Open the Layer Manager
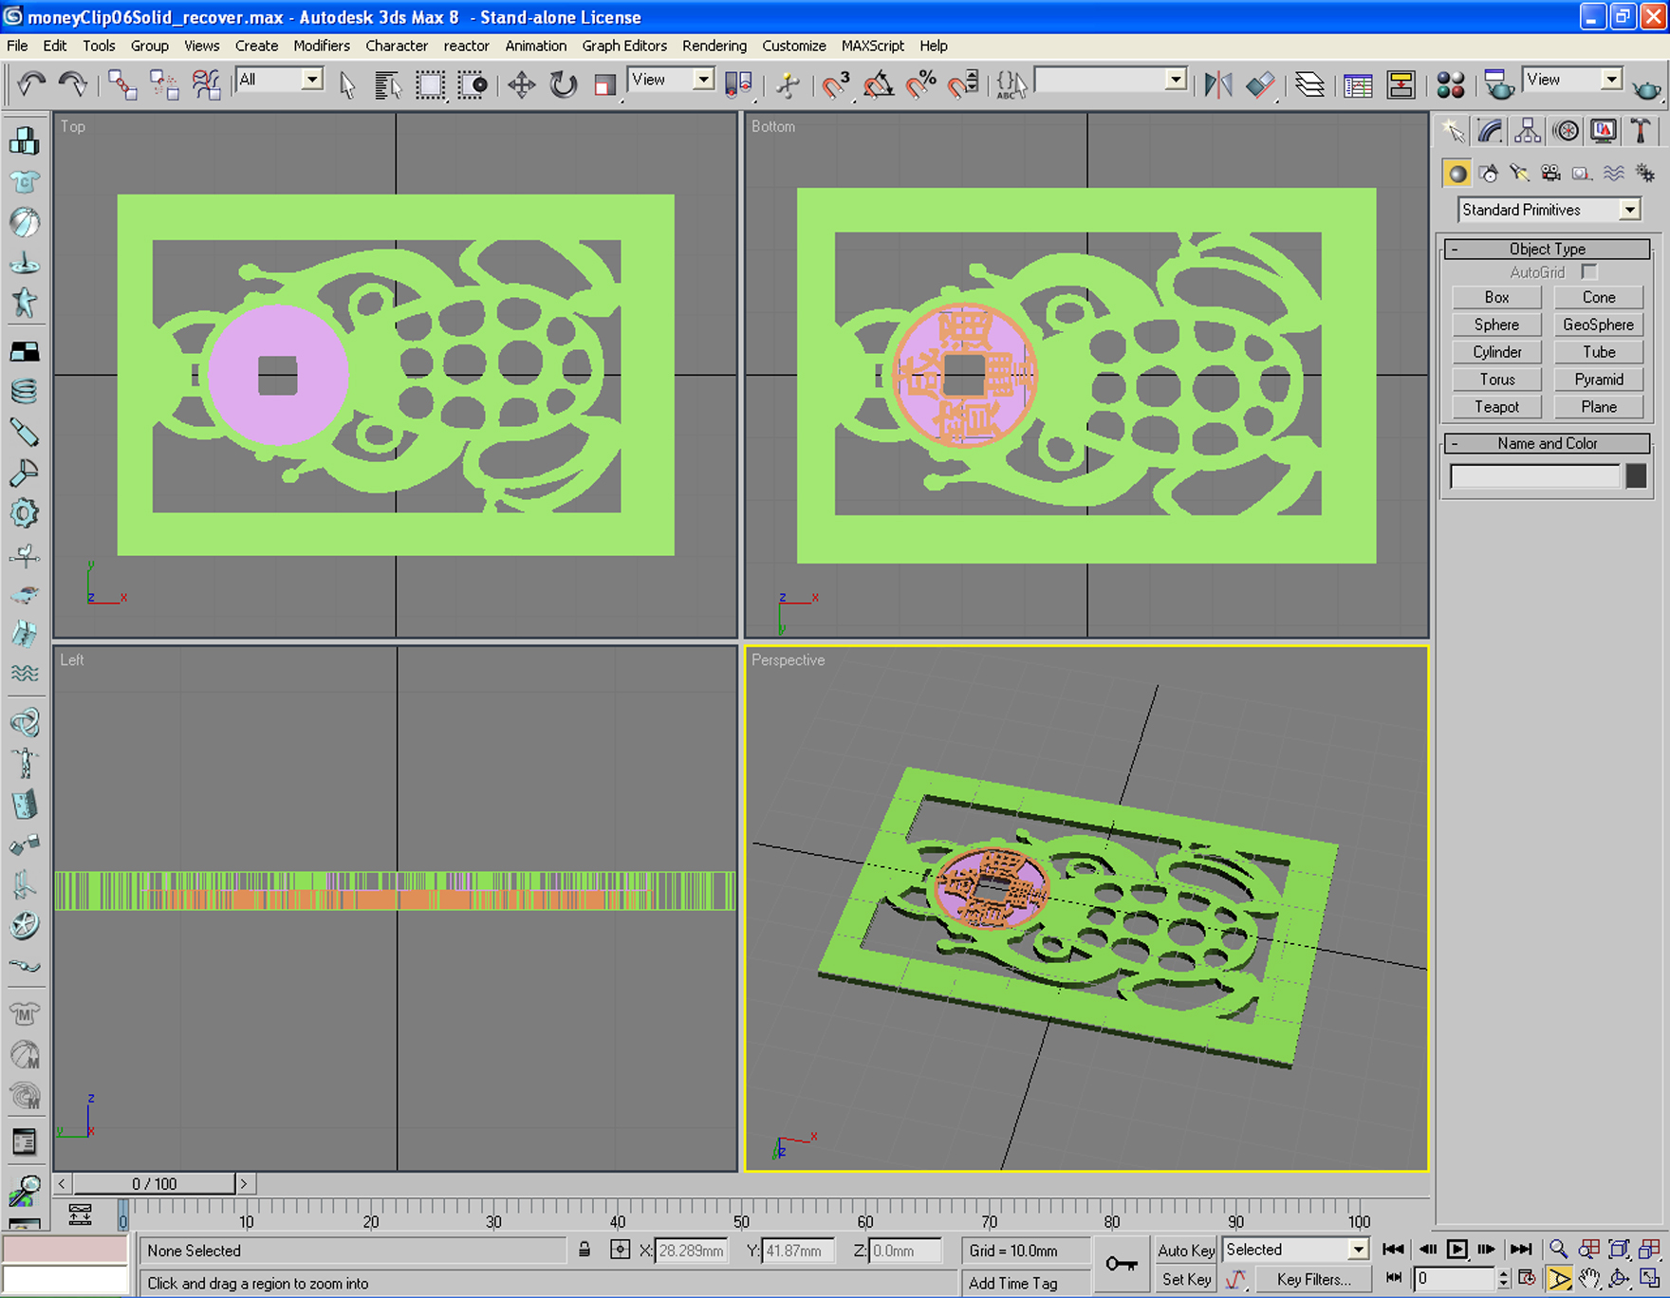This screenshot has height=1298, width=1670. [1309, 85]
